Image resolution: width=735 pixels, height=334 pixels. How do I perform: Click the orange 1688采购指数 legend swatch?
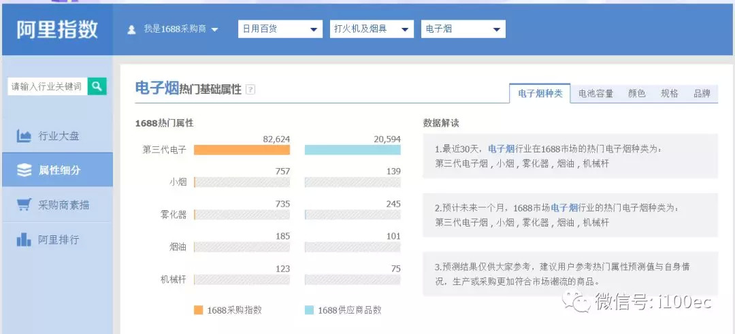(x=198, y=310)
